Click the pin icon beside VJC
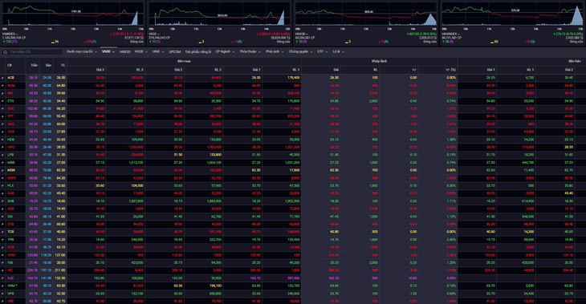Screen dimensions: 586x304 2,278
